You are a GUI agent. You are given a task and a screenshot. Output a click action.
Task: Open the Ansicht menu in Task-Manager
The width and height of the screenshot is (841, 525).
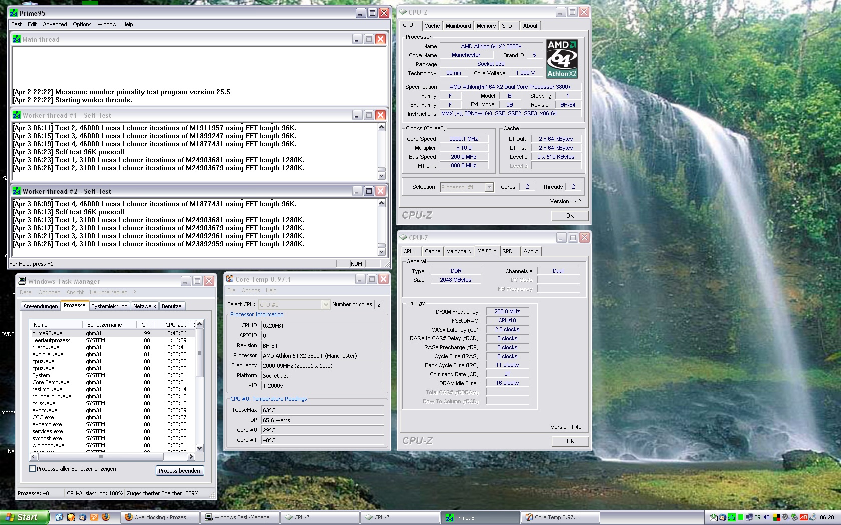75,292
